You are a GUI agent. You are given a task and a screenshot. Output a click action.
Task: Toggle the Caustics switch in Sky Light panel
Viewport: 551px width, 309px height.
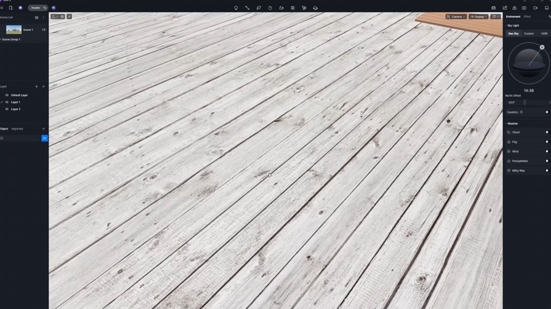[547, 111]
